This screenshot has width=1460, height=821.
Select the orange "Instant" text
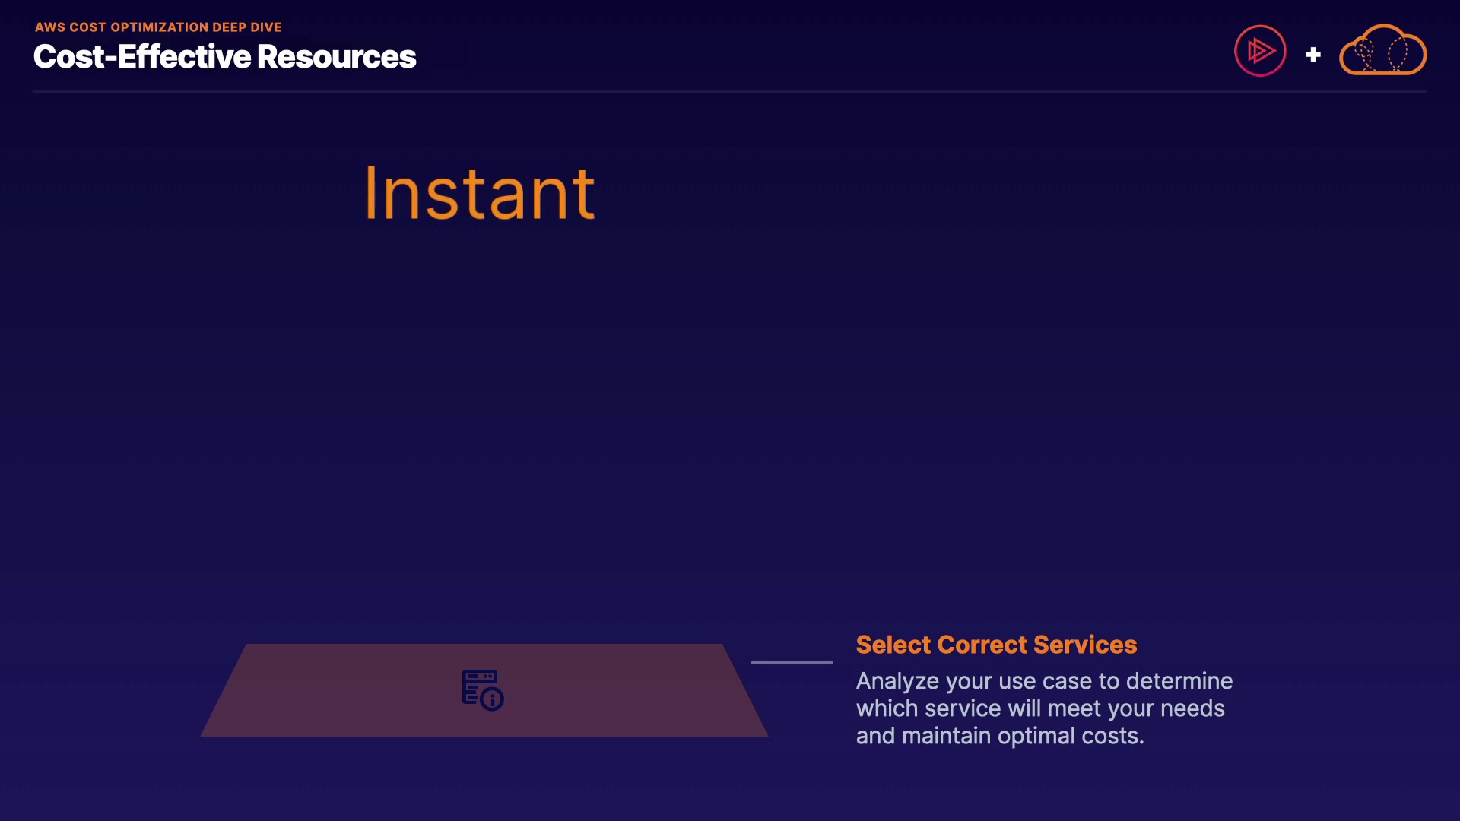click(x=480, y=195)
